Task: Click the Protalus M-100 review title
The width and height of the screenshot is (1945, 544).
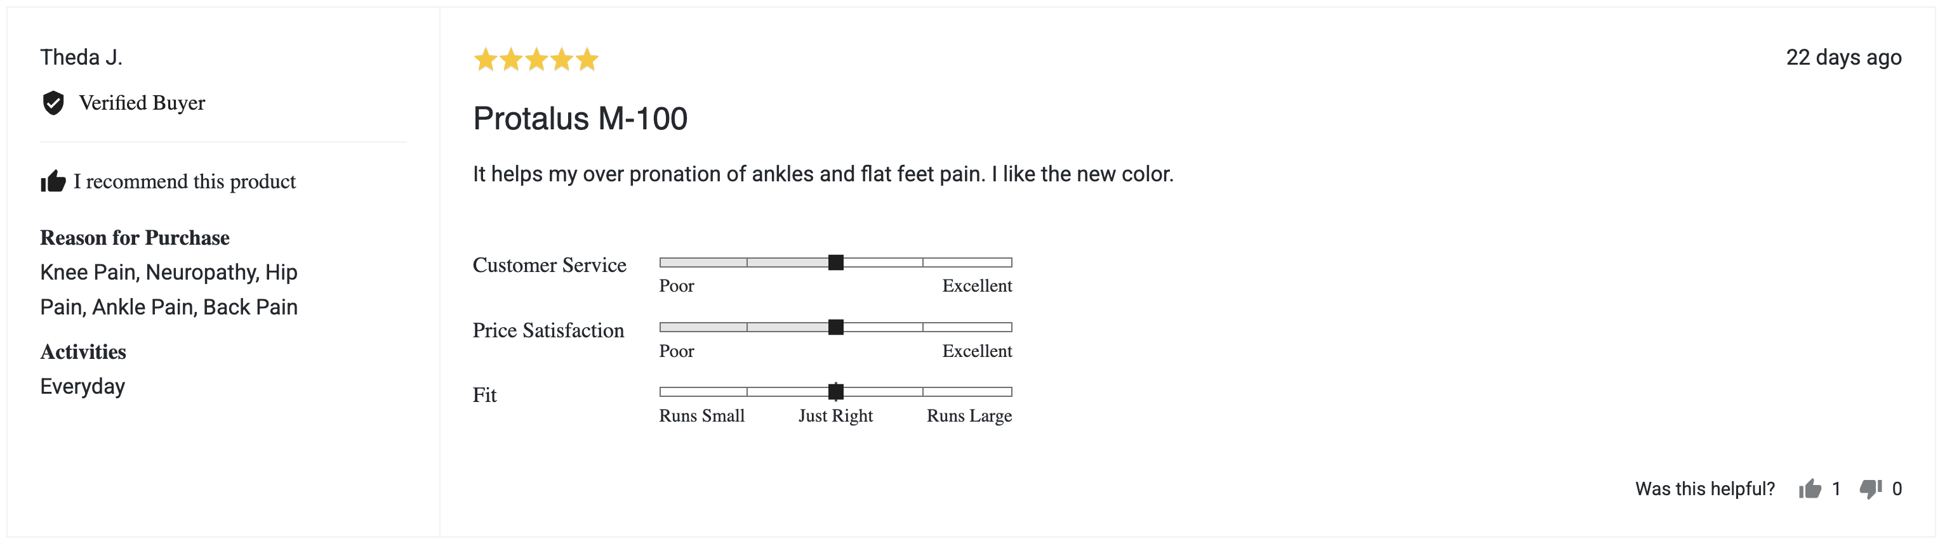Action: click(x=580, y=119)
